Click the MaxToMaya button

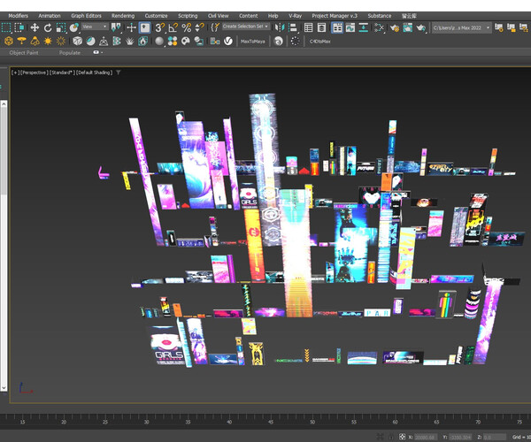point(252,42)
